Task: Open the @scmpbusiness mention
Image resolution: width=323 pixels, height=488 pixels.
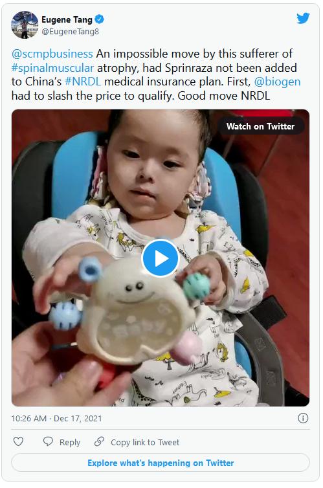Action: [x=52, y=54]
